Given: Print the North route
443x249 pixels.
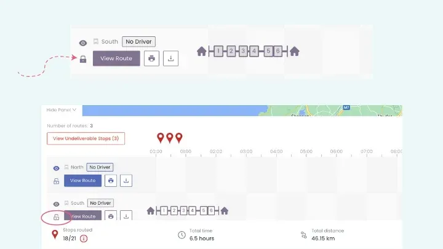Looking at the screenshot, I should pyautogui.click(x=111, y=181).
